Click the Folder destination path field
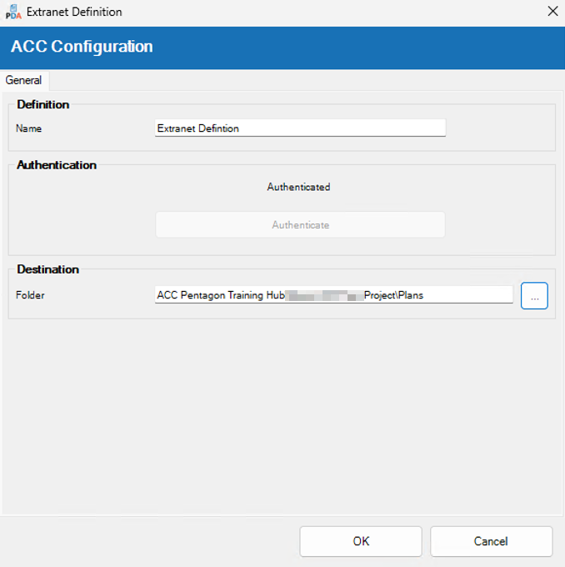 333,295
